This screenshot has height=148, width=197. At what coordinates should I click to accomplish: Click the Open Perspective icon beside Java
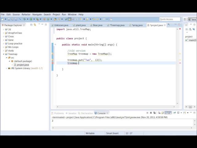click(185, 19)
